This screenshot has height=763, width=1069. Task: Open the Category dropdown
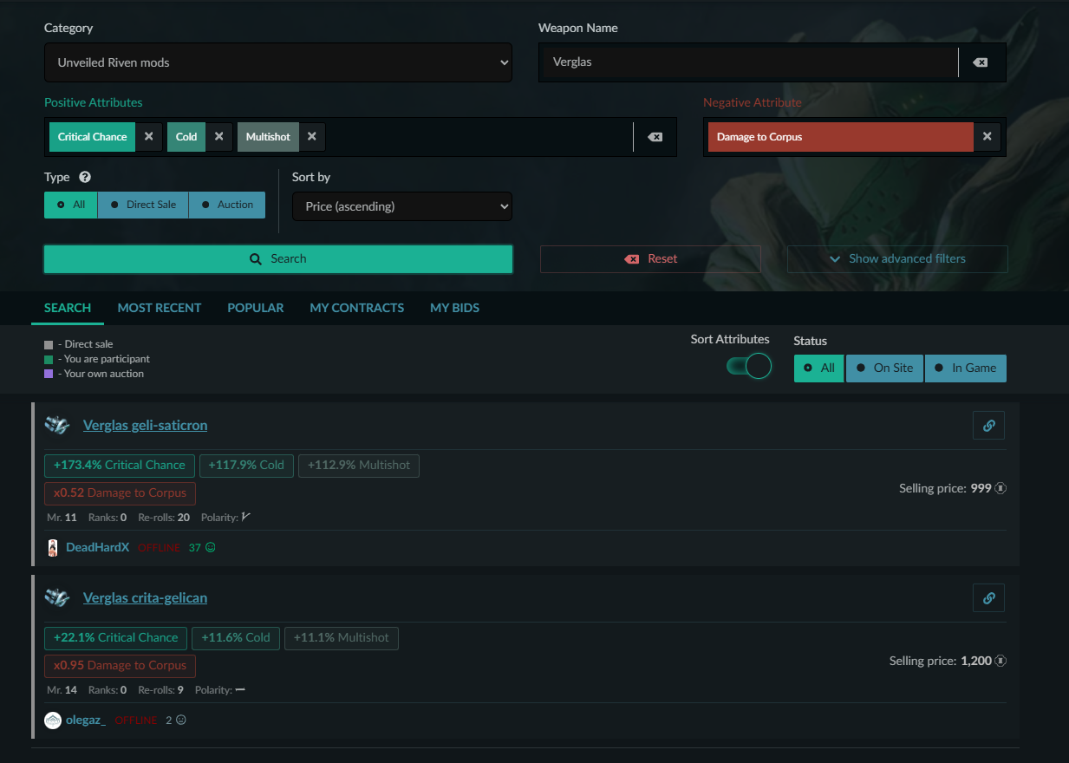278,62
